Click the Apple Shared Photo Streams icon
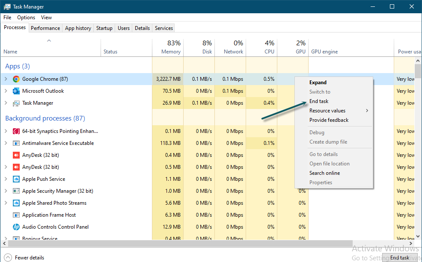Image resolution: width=422 pixels, height=262 pixels. tap(16, 203)
